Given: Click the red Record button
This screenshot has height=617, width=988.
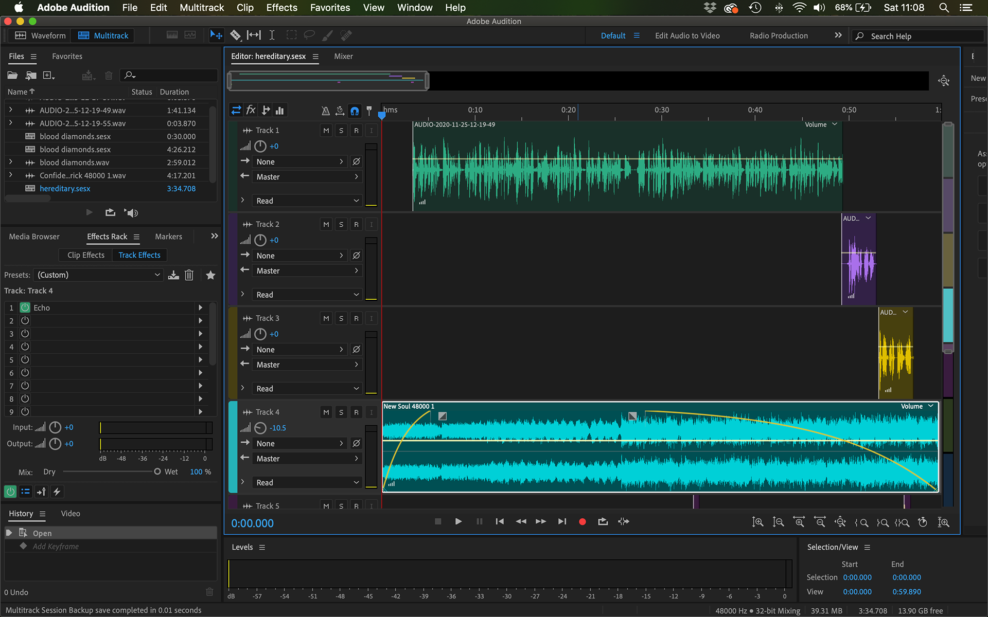Looking at the screenshot, I should 583,521.
